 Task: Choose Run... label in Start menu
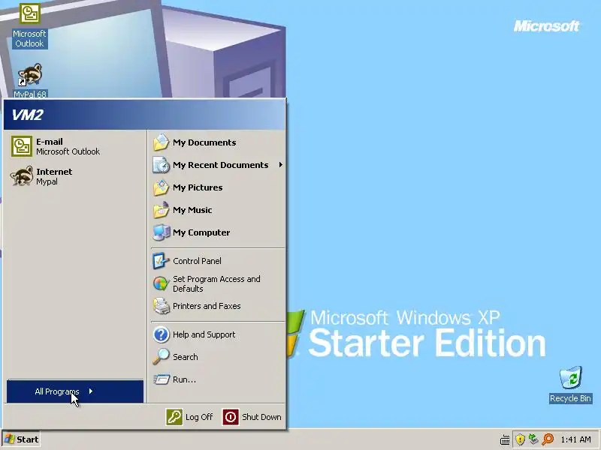(184, 379)
